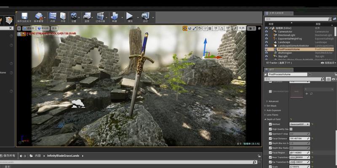Click the Launch toolbar icon
Image resolution: width=337 pixels, height=168 pixels.
pos(145,16)
